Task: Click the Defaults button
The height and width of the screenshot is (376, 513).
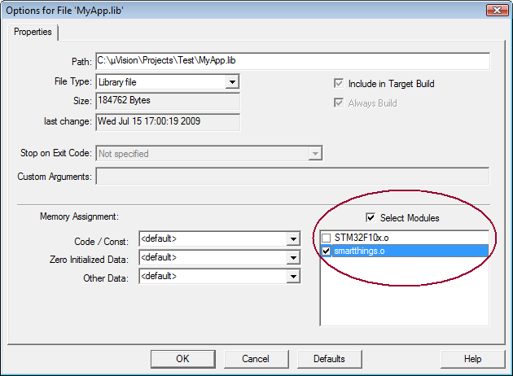Action: coord(329,359)
